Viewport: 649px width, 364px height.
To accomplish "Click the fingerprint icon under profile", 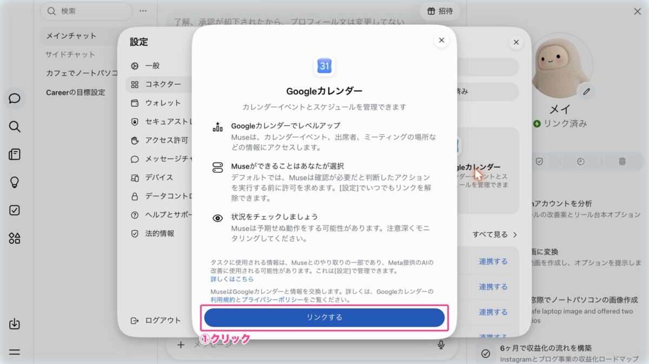I will (621, 161).
